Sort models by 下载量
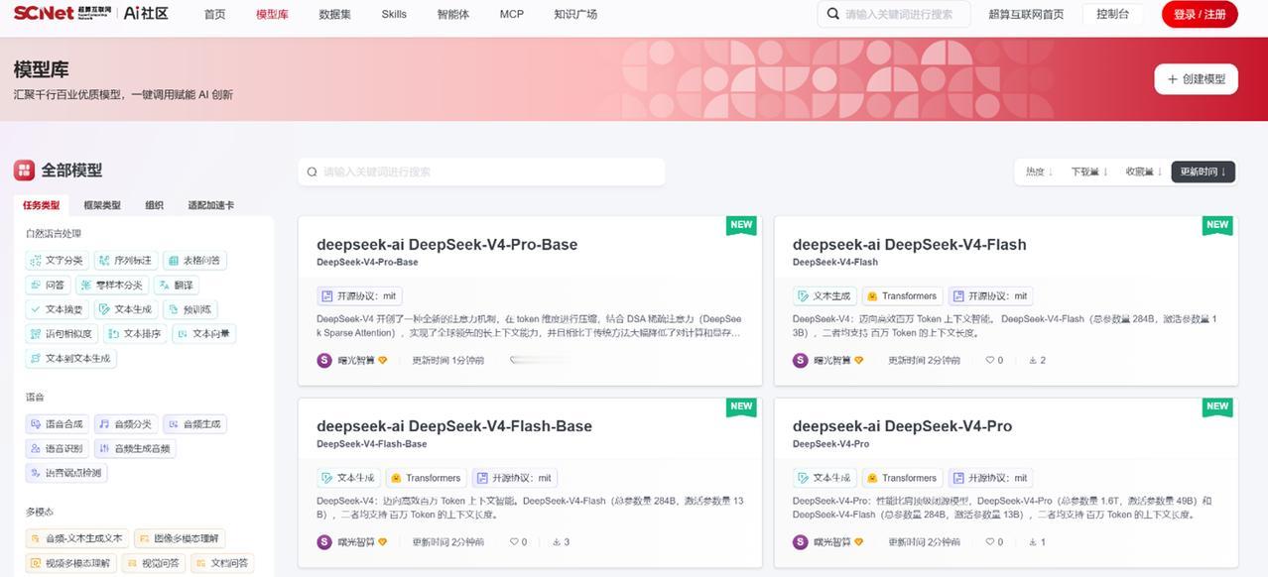This screenshot has width=1268, height=577. pos(1088,172)
